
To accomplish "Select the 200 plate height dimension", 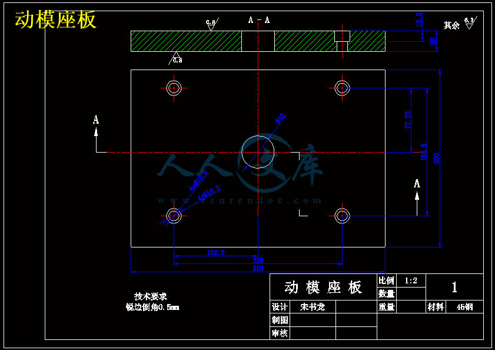I will coord(436,159).
